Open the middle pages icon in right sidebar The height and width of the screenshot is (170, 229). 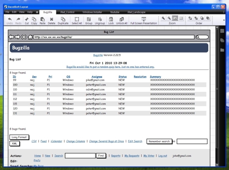pyautogui.click(x=222, y=40)
